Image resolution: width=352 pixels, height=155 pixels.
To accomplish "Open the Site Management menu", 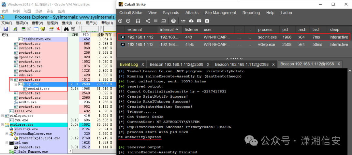I will (x=220, y=13).
